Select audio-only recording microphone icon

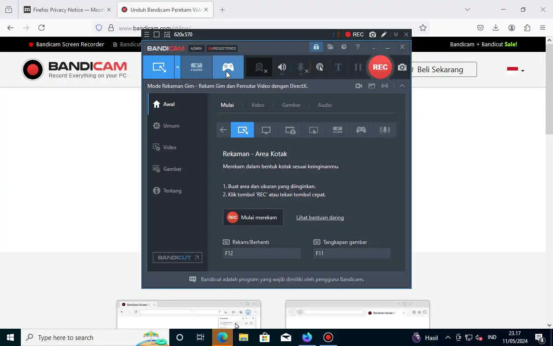(385, 130)
